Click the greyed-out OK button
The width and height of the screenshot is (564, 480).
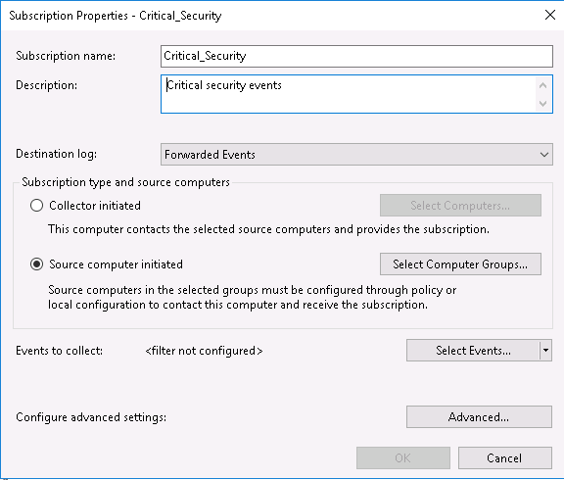point(403,458)
